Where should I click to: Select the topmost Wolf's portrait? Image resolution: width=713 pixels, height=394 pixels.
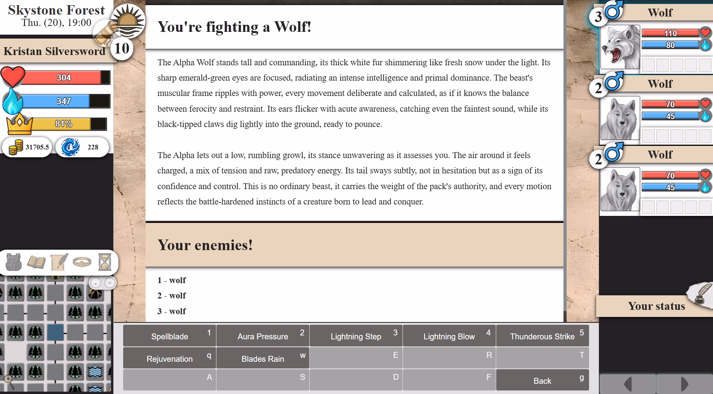coord(620,46)
